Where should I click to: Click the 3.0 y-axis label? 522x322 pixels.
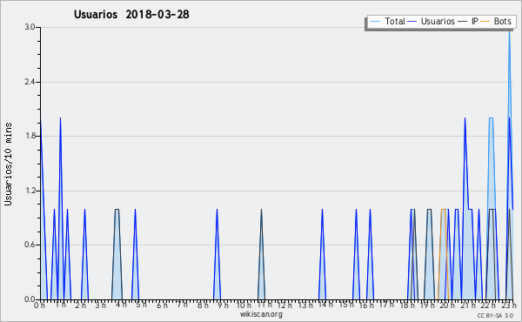pyautogui.click(x=30, y=27)
